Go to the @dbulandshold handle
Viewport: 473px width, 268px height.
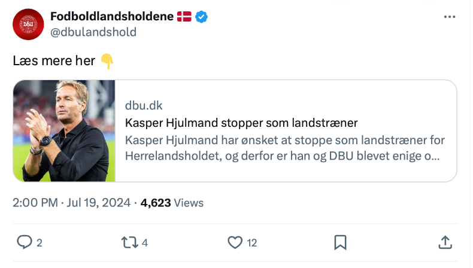(x=93, y=32)
